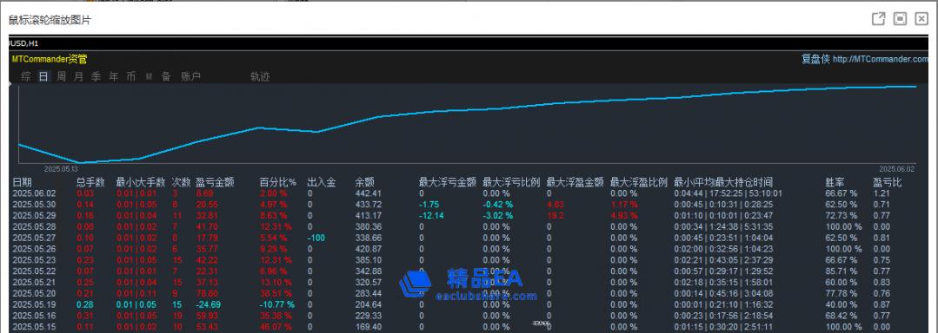Select the 季 quarterly tab
The height and width of the screenshot is (333, 938).
coord(96,76)
